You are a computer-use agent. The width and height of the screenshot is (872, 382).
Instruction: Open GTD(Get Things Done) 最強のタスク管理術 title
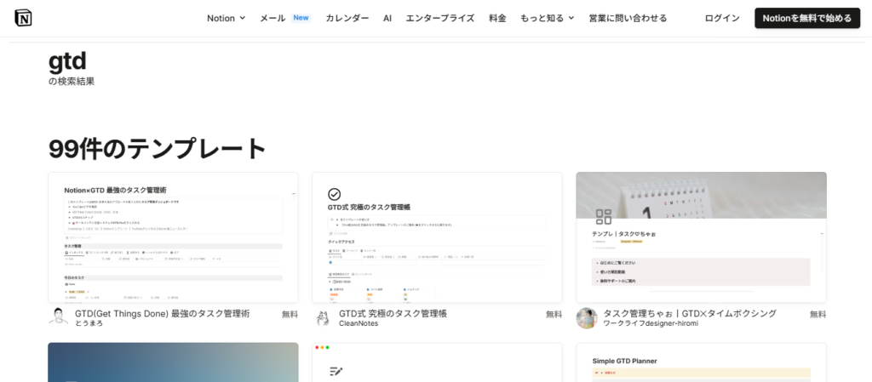click(x=163, y=314)
